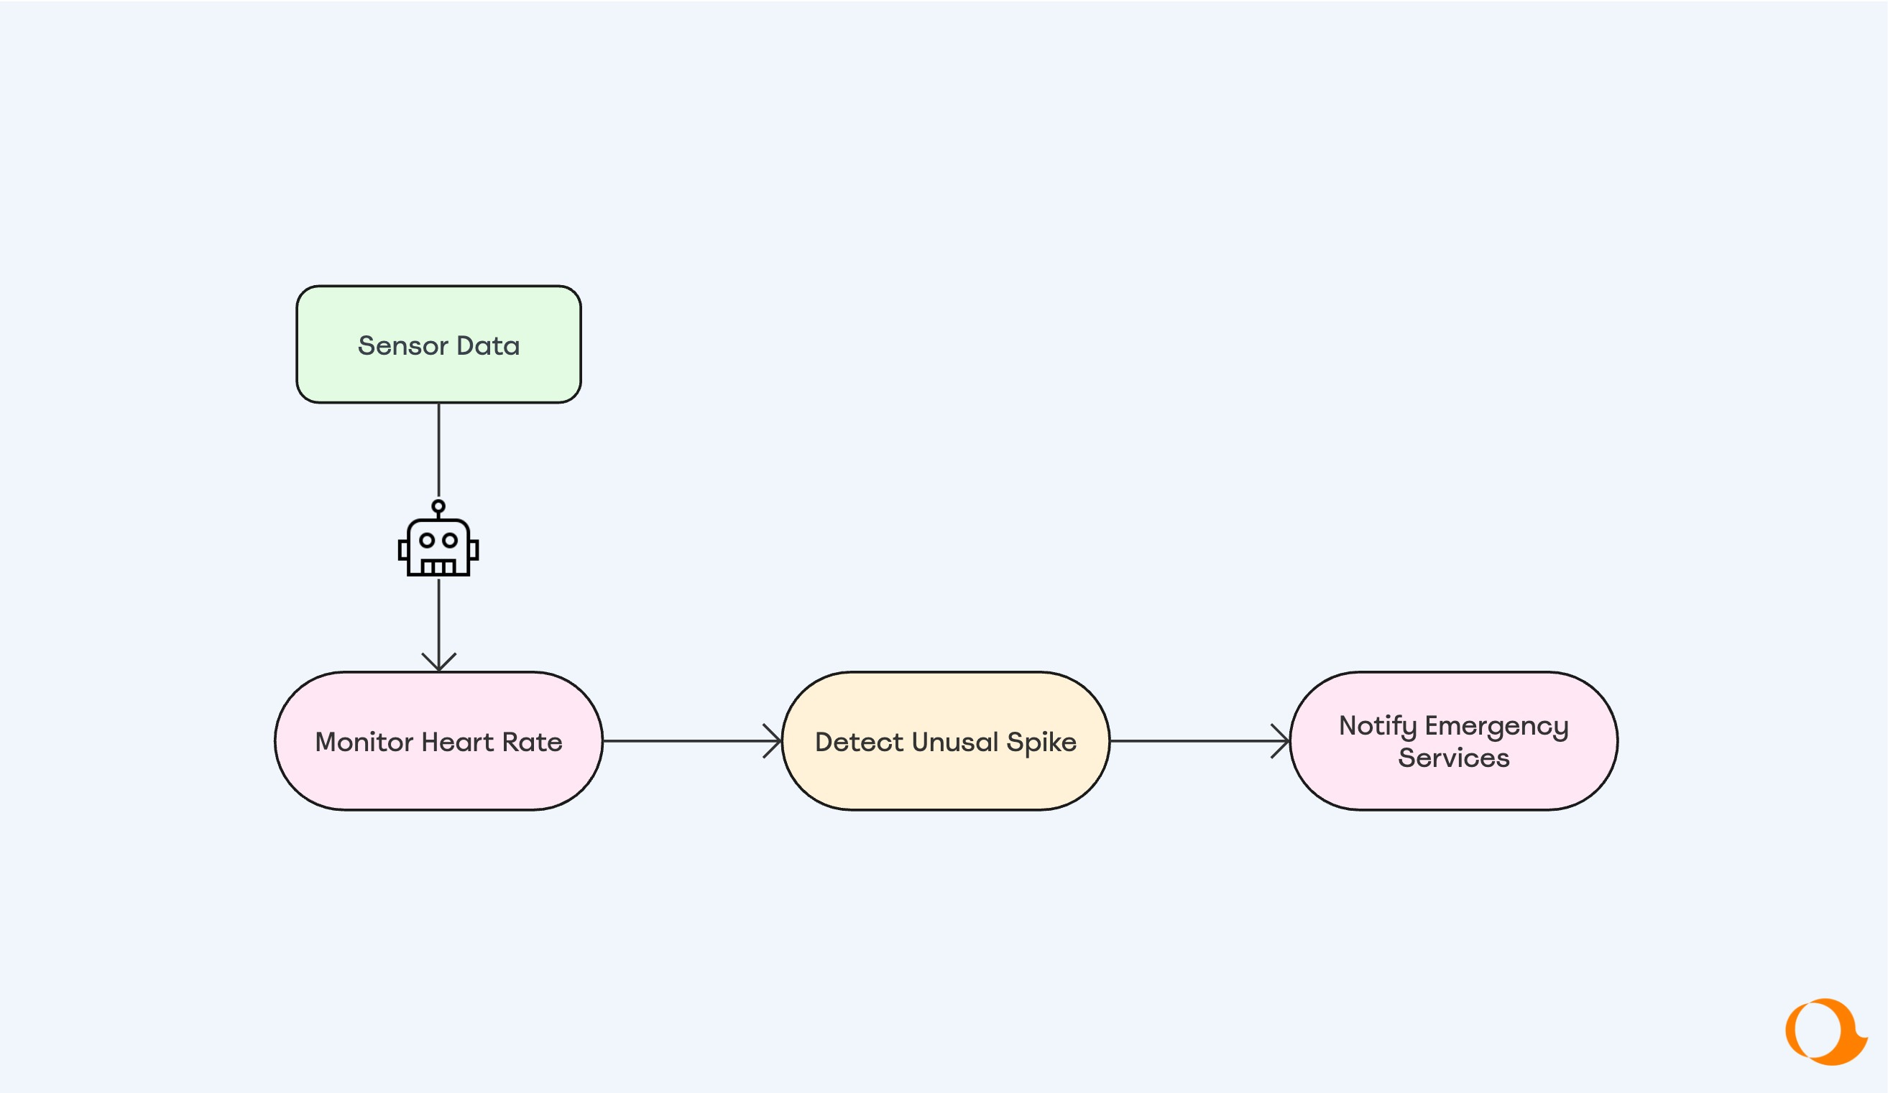
Task: Select the Notify Emergency Services node
Action: 1453,740
